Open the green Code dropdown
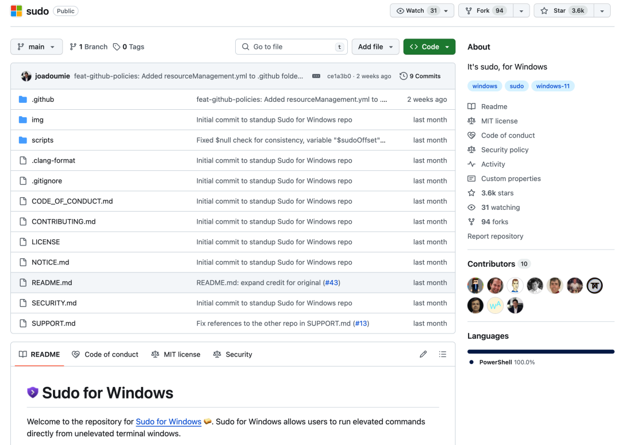The image size is (621, 445). [430, 47]
